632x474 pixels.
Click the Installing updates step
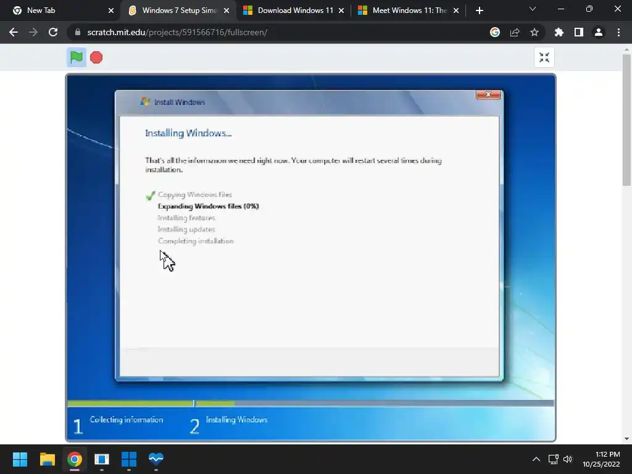tap(186, 230)
